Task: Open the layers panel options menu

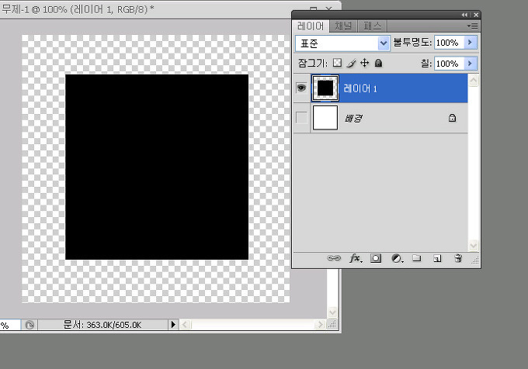Action: (x=473, y=26)
